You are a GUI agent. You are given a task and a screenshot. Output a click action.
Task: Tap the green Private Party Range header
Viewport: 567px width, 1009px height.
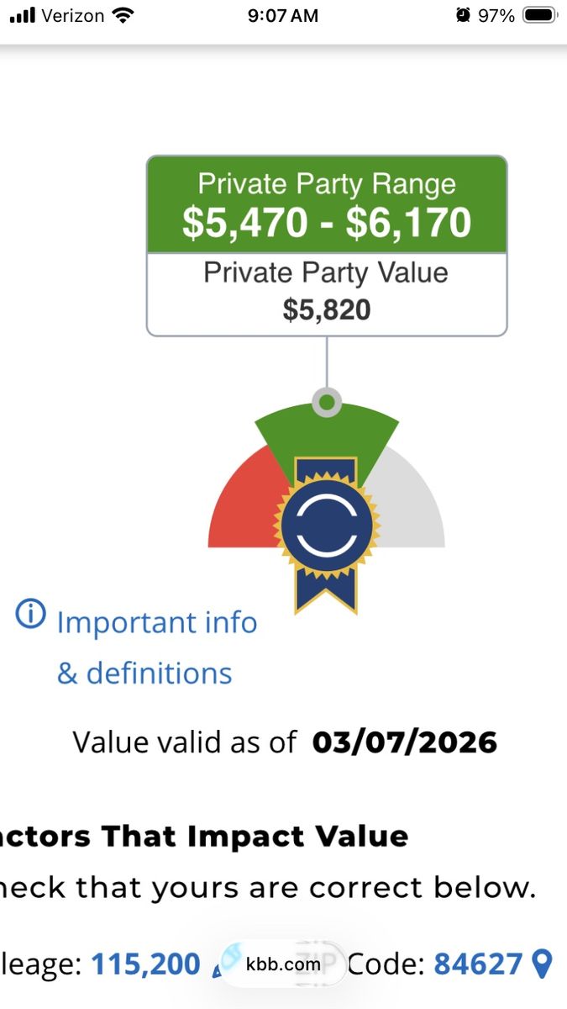pyautogui.click(x=327, y=205)
